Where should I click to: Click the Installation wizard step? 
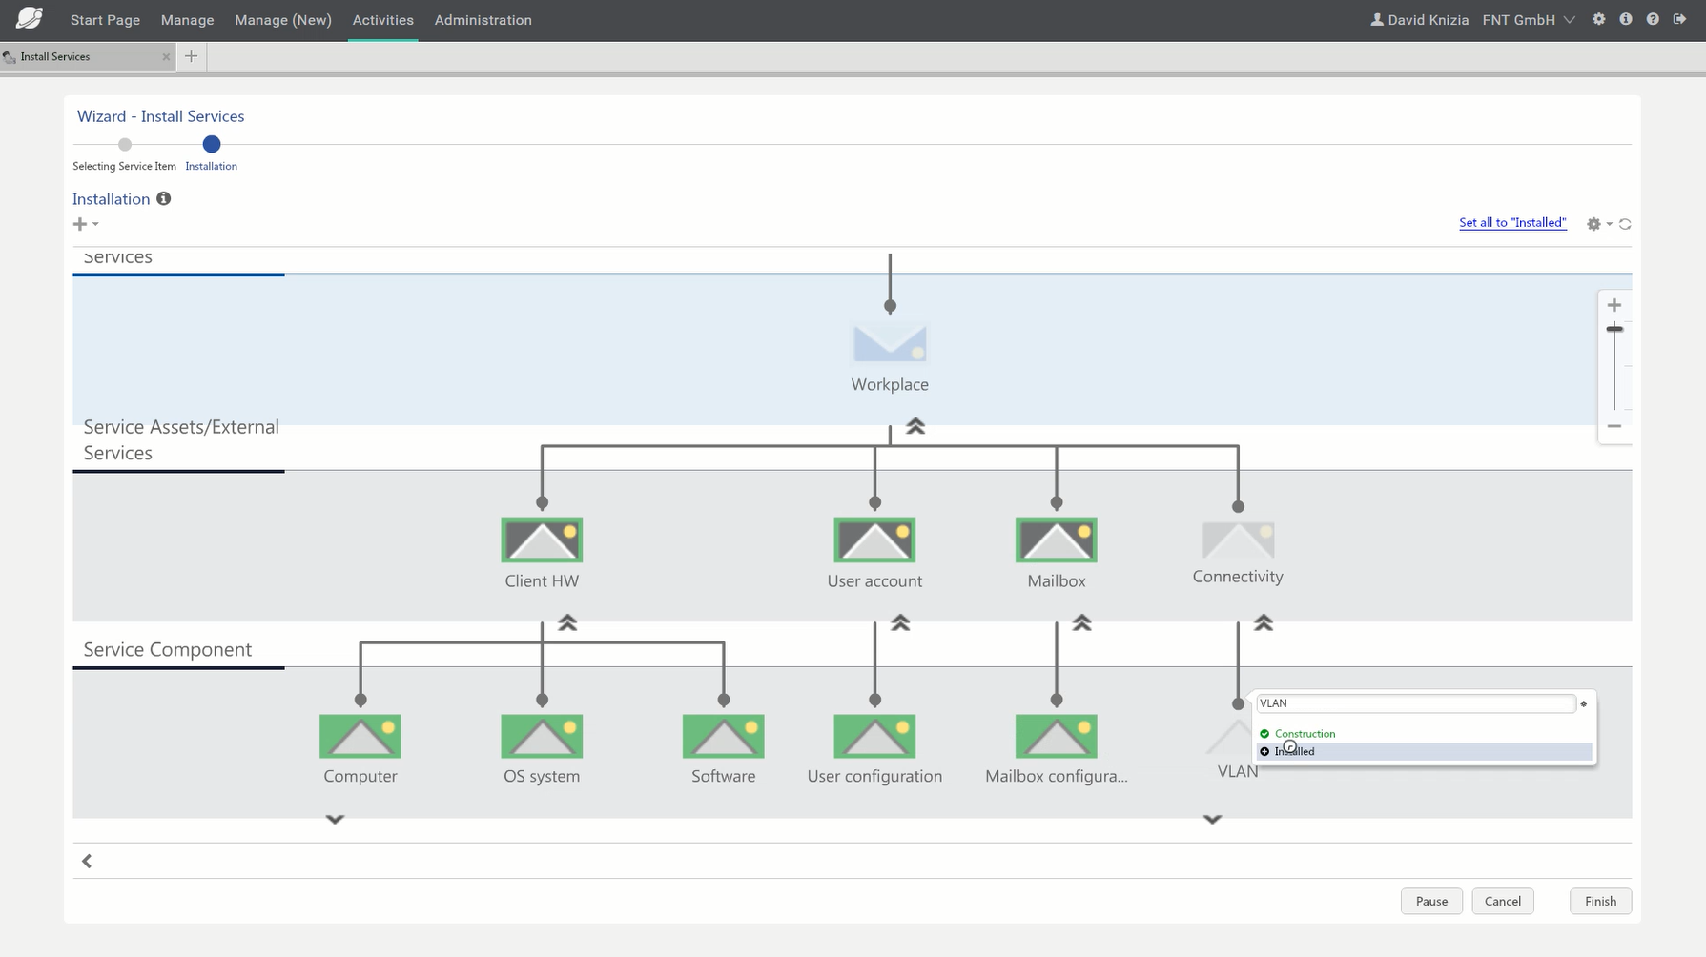212,145
